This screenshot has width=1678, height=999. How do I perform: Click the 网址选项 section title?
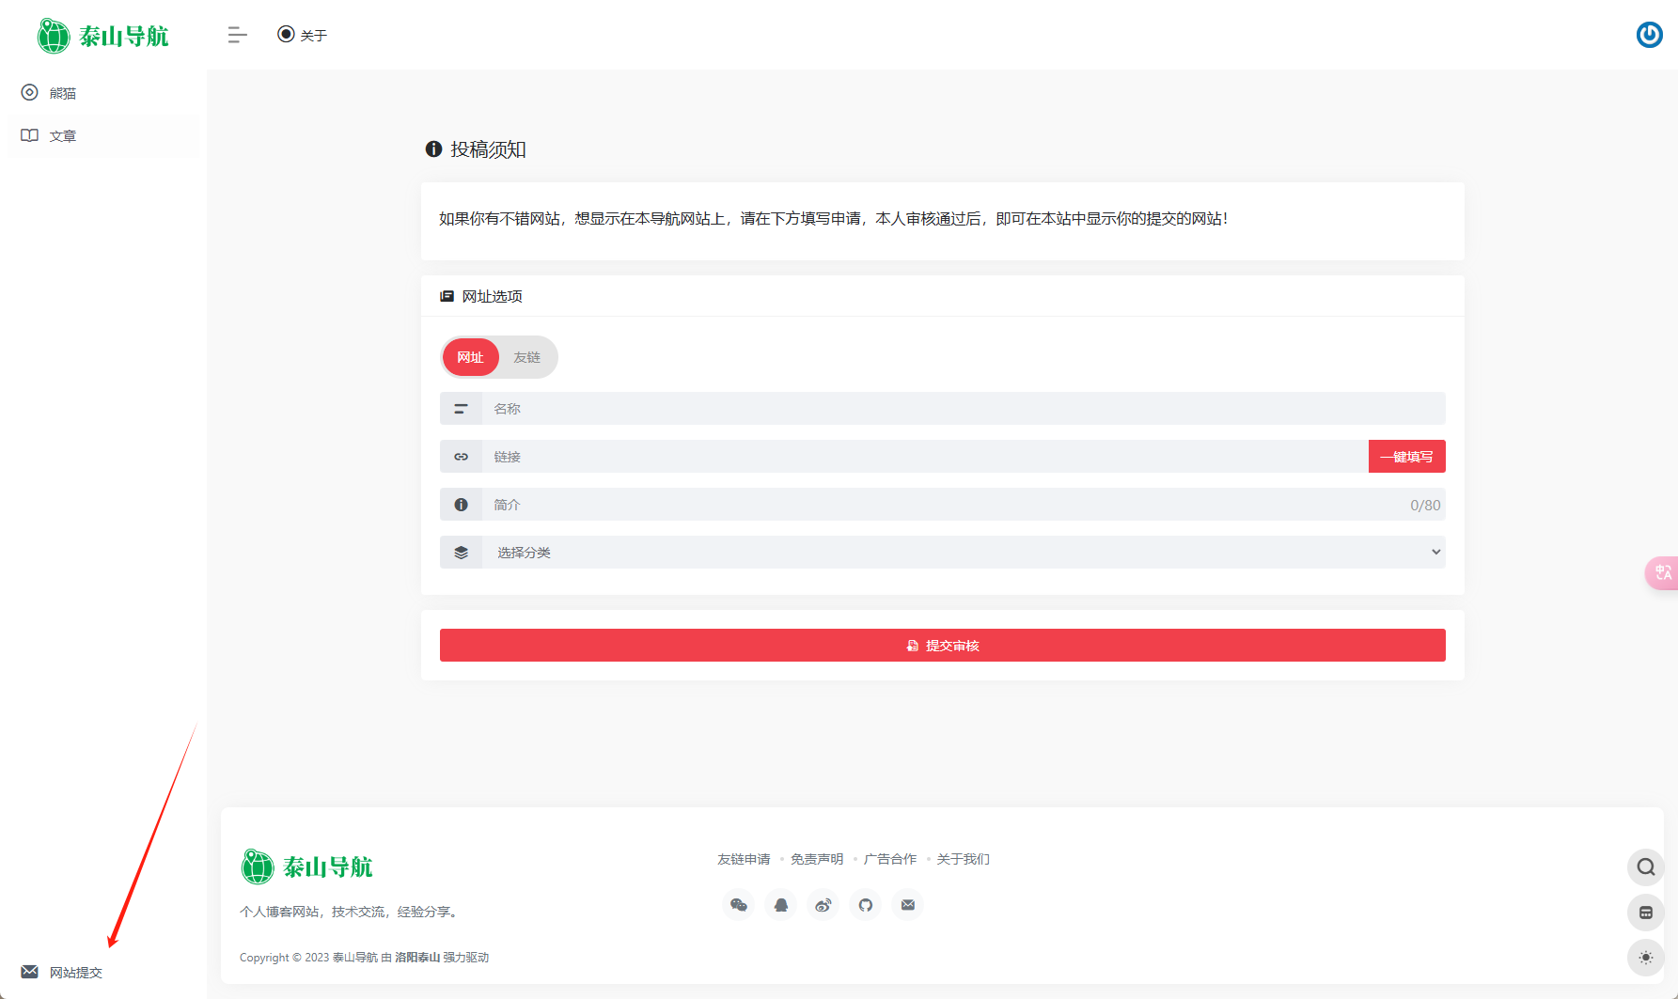(x=492, y=296)
